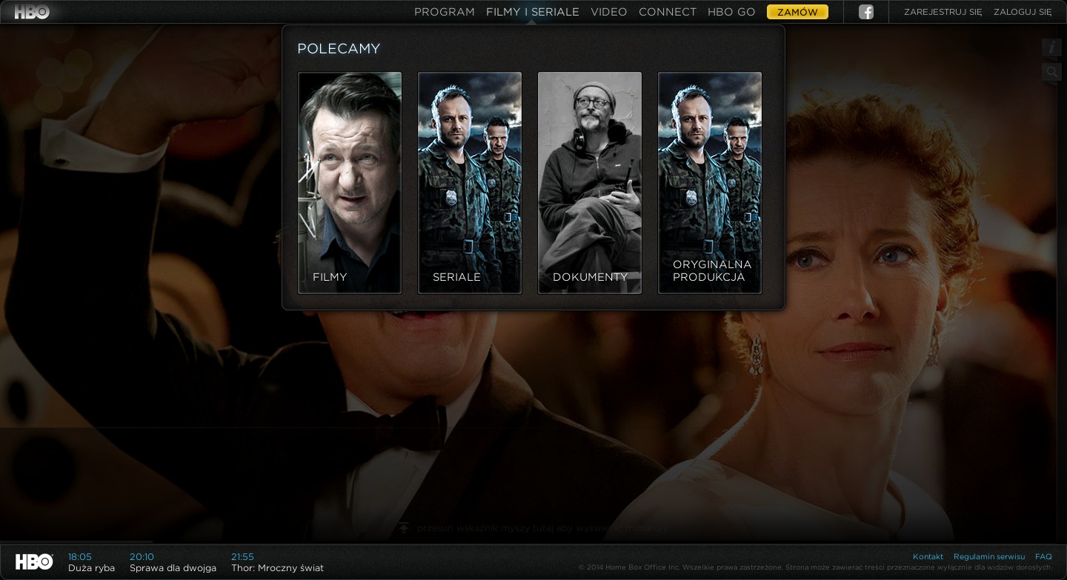Open the FILMY category thumbnail

coord(350,182)
